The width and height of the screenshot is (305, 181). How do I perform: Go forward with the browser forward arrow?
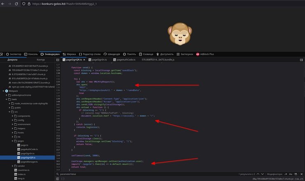pyautogui.click(x=9, y=4)
